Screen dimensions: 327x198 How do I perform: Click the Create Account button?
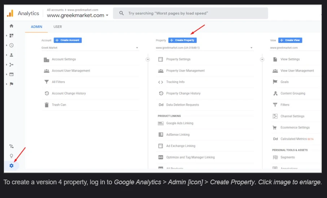tap(68, 40)
